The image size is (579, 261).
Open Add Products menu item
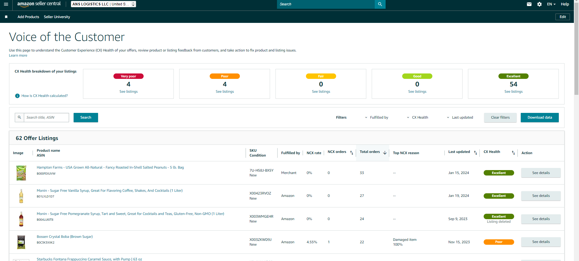28,17
